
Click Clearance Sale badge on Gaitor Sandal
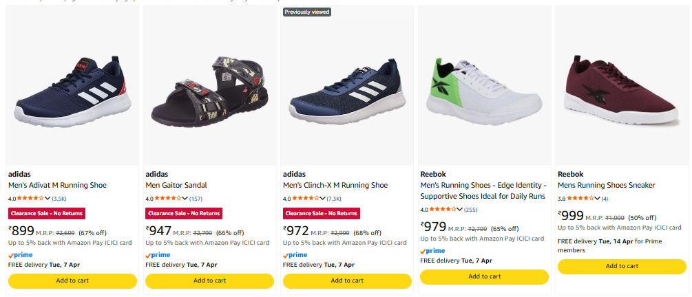tap(184, 213)
